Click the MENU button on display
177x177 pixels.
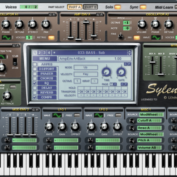pos(45,59)
